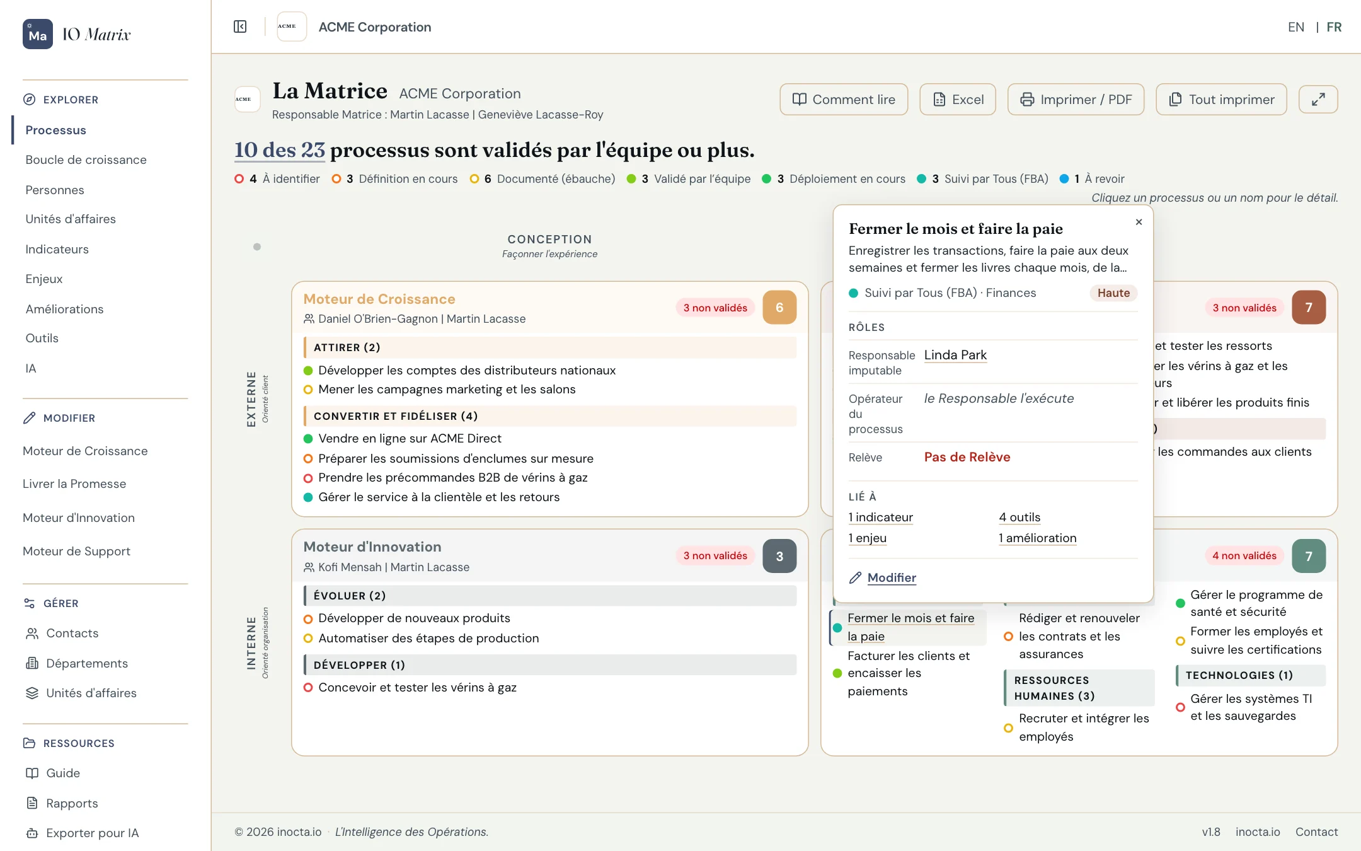Open Linda Park's profile link
This screenshot has height=851, width=1361.
pos(955,355)
